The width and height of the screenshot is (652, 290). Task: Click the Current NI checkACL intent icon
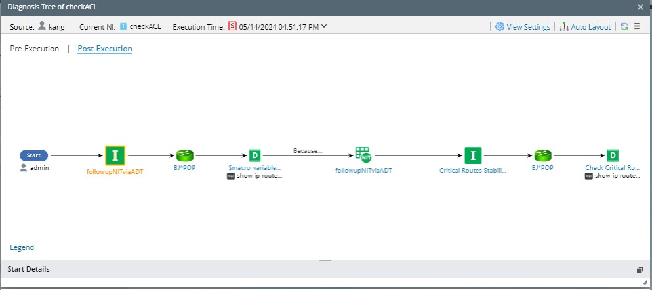click(123, 26)
